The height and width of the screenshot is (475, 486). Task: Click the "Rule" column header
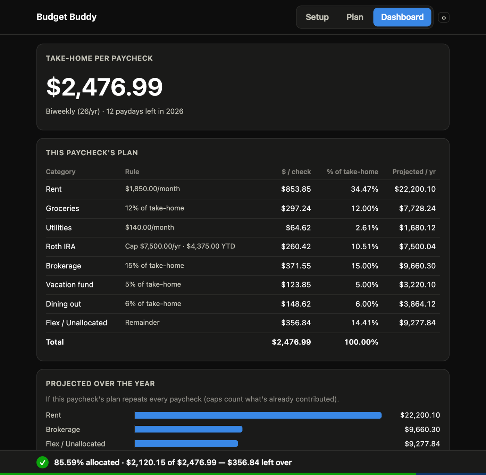tap(132, 172)
